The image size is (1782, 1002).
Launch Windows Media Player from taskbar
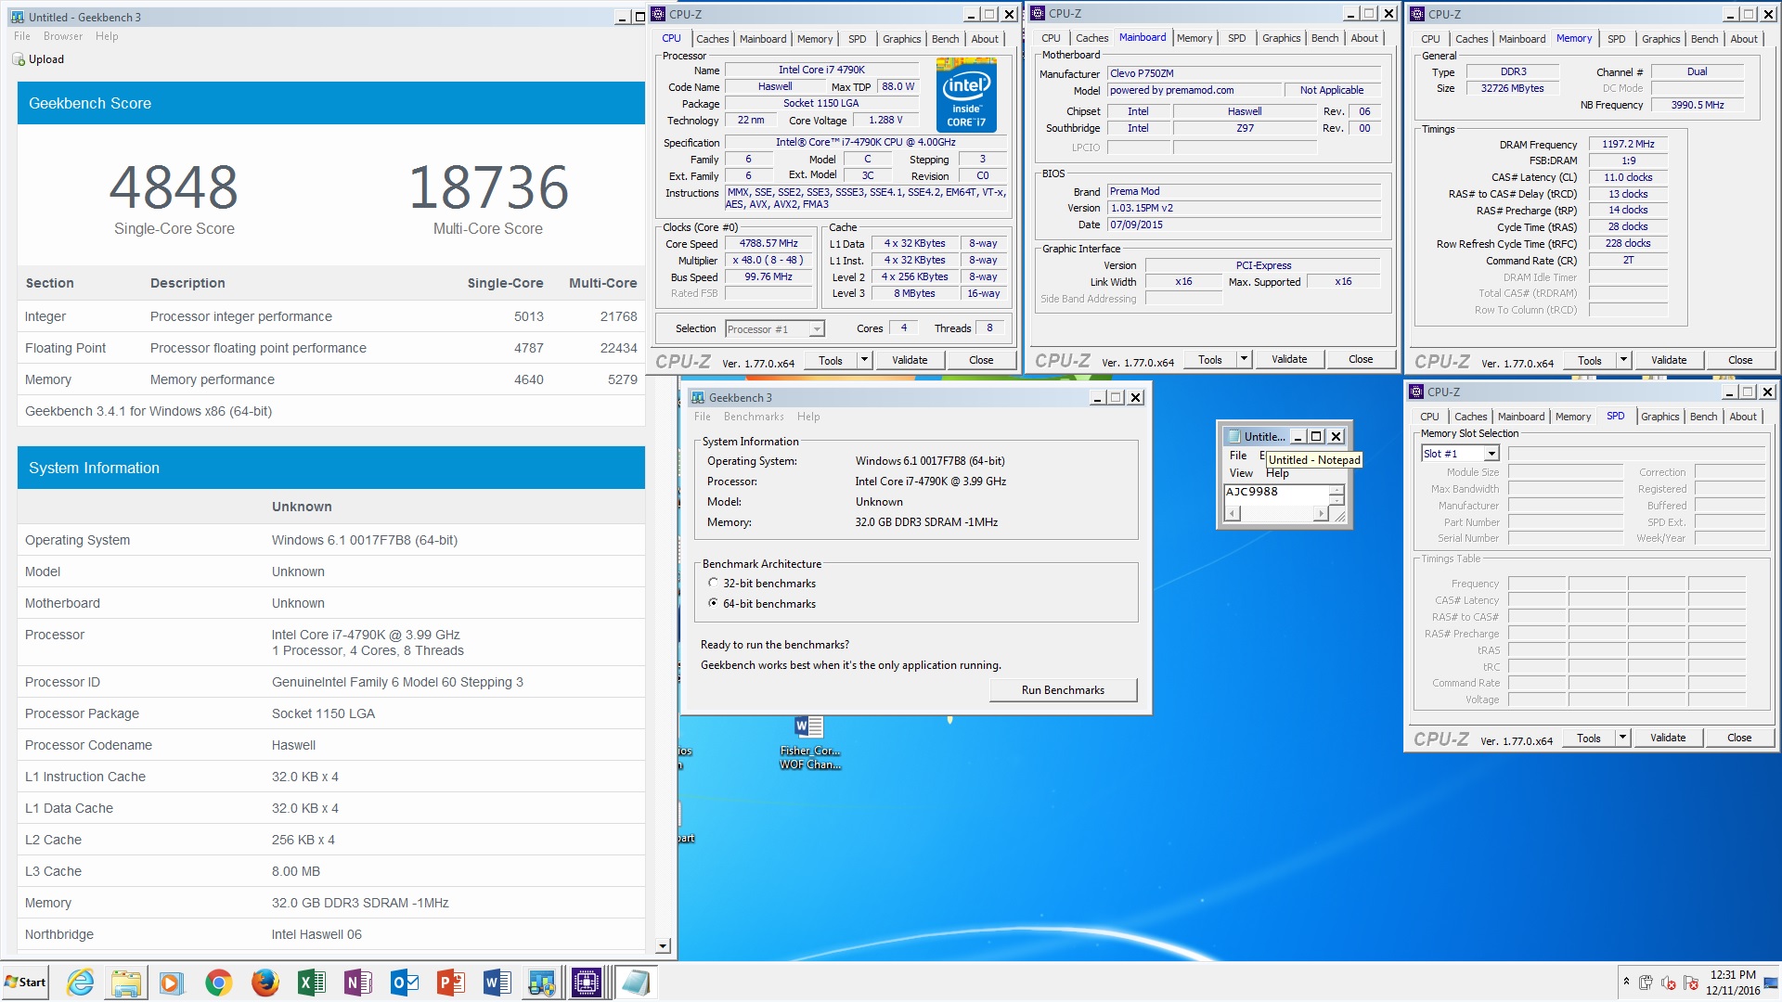click(x=172, y=983)
